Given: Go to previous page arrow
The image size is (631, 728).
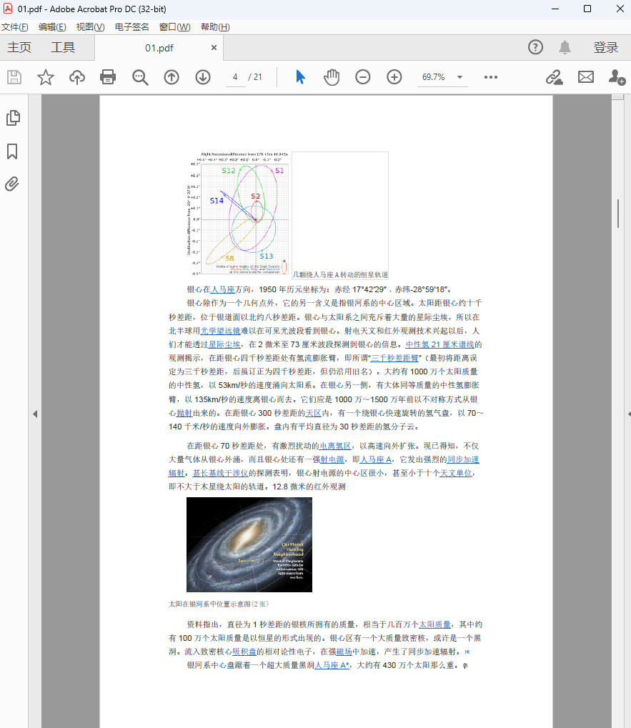Looking at the screenshot, I should (x=172, y=77).
